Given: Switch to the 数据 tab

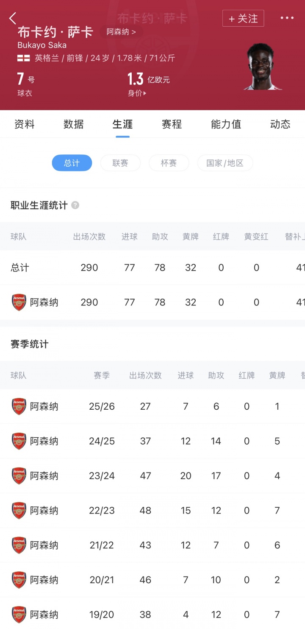Looking at the screenshot, I should coord(74,124).
